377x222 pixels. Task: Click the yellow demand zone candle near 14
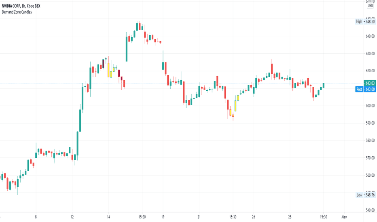click(x=108, y=69)
